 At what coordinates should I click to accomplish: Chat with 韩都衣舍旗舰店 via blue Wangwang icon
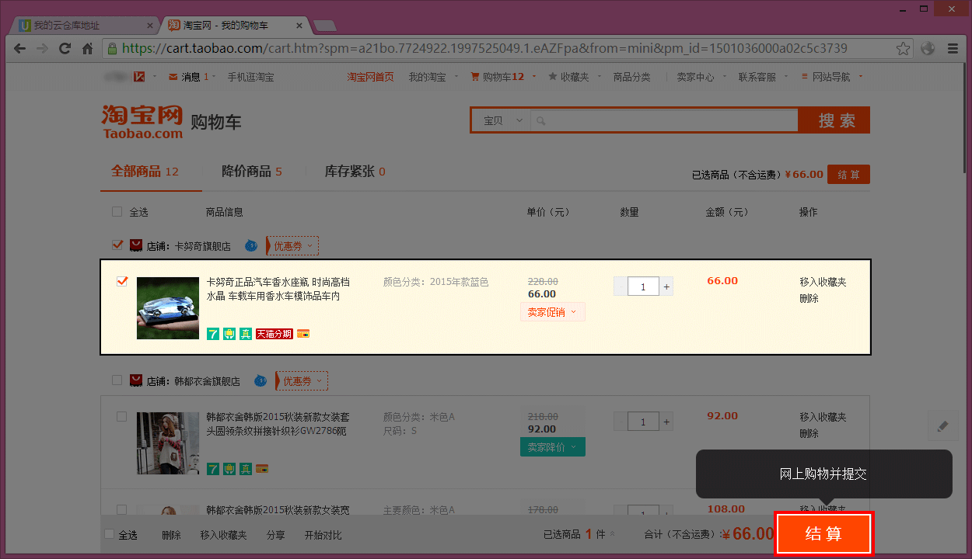coord(260,380)
